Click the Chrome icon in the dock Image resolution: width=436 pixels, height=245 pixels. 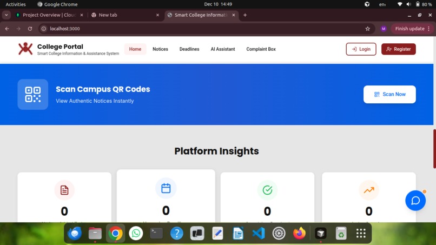coord(115,233)
